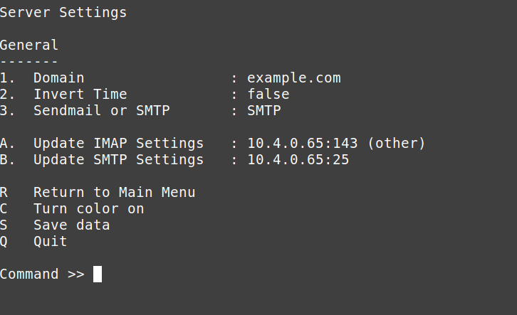Click the Server Settings title text
This screenshot has height=315, width=517.
63,13
